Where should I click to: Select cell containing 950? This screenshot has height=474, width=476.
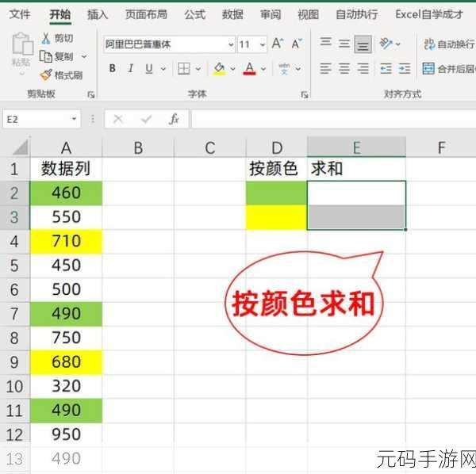(66, 434)
